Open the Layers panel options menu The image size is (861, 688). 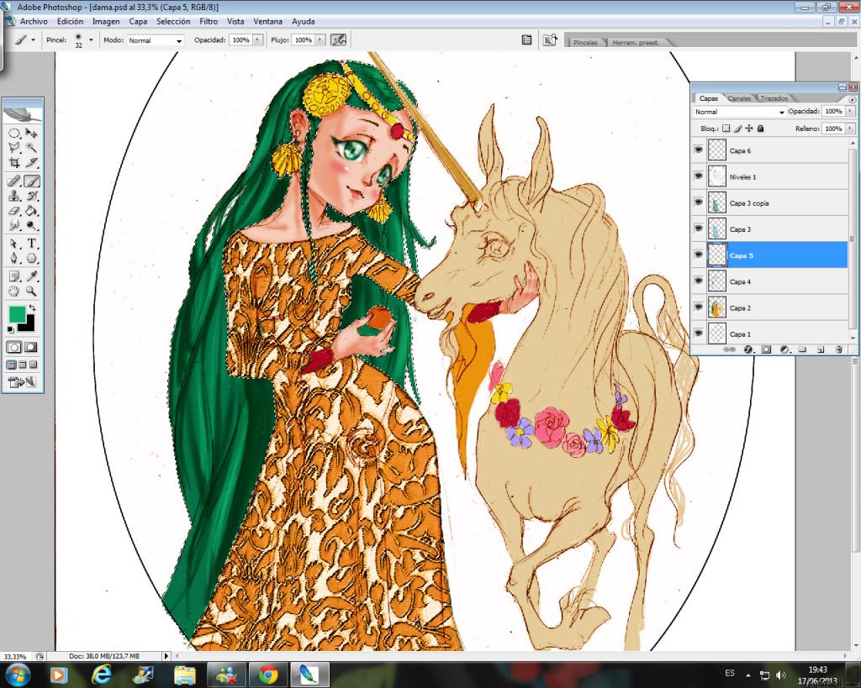click(852, 99)
